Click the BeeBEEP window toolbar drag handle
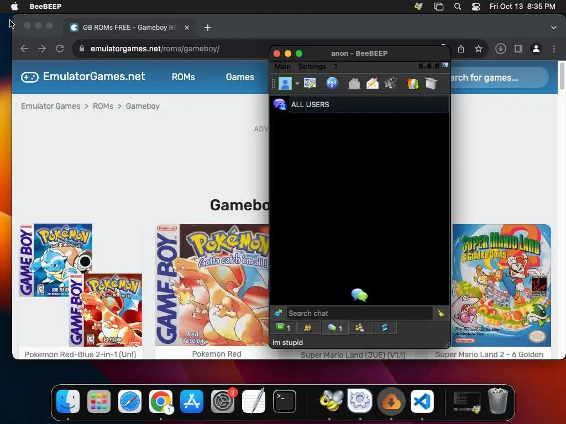Image resolution: width=566 pixels, height=424 pixels. tap(273, 84)
